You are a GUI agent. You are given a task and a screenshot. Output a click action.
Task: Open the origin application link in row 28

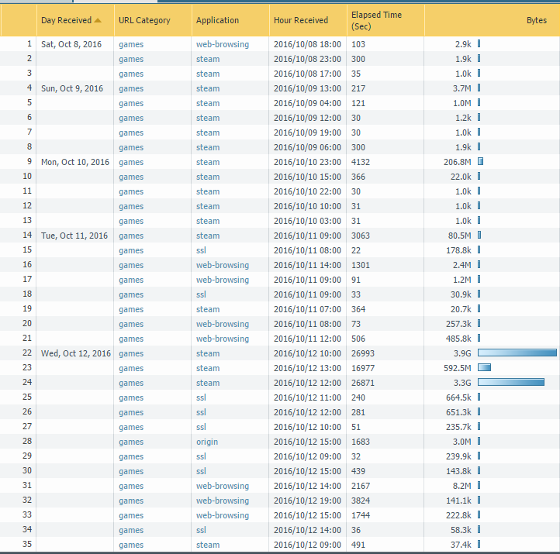point(207,442)
